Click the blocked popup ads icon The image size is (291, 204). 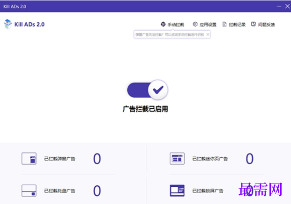[x=29, y=159]
